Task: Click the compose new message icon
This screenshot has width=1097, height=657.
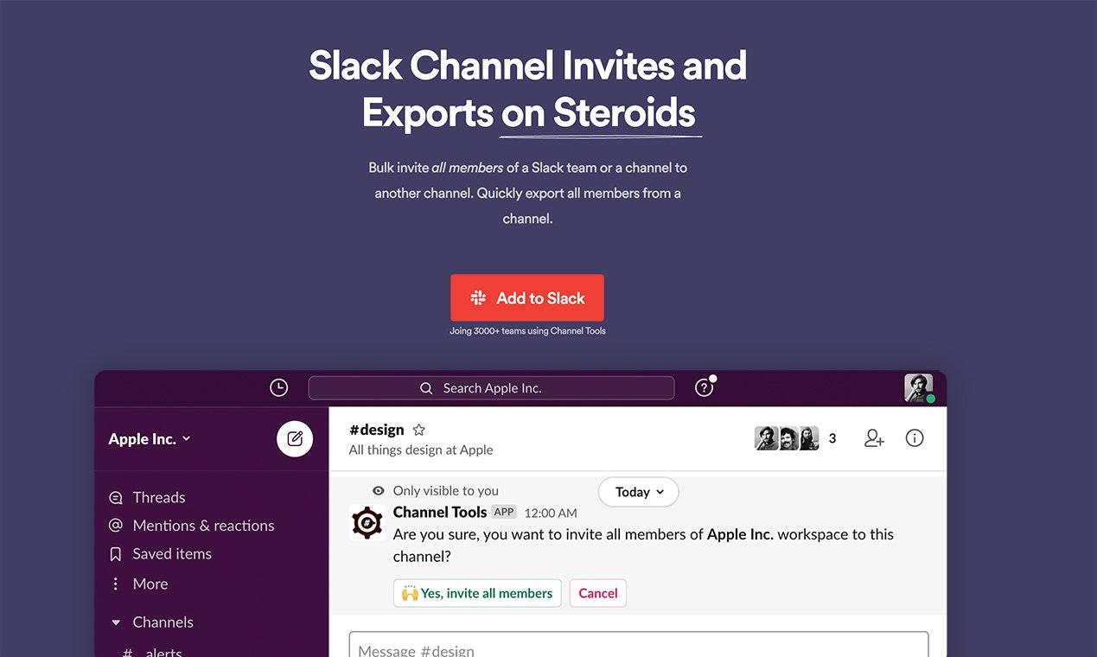Action: coord(295,439)
